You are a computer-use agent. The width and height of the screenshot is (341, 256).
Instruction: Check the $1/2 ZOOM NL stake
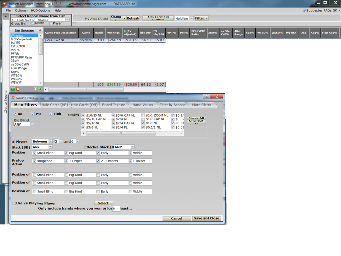tap(143, 115)
